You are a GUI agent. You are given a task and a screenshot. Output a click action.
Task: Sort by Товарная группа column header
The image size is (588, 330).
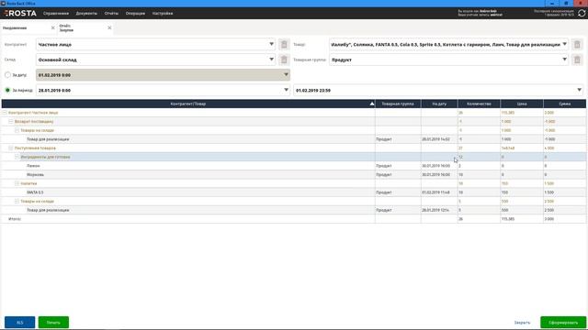[x=398, y=104]
